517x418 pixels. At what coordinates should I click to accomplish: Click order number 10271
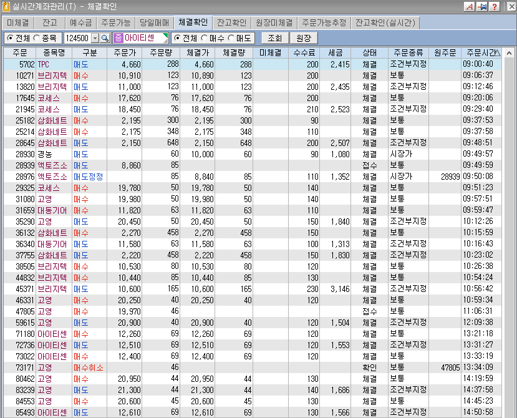point(25,75)
